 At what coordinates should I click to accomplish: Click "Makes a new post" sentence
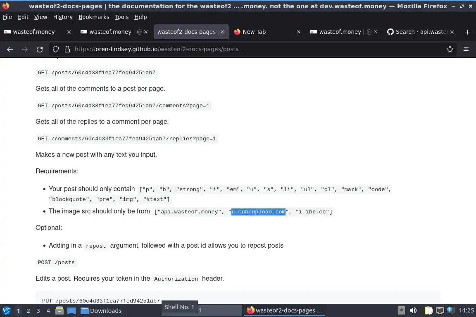96,154
